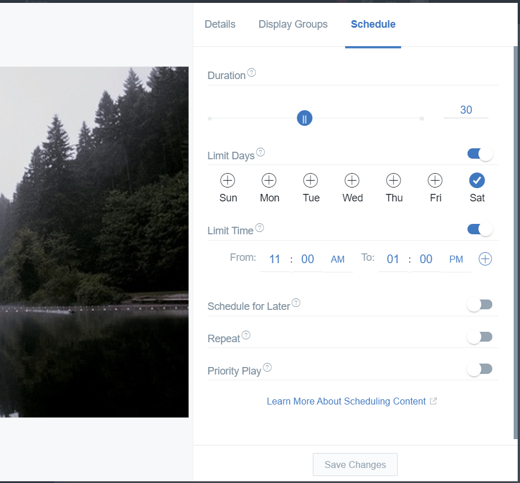Add Monday to the scheduled days

tap(269, 180)
